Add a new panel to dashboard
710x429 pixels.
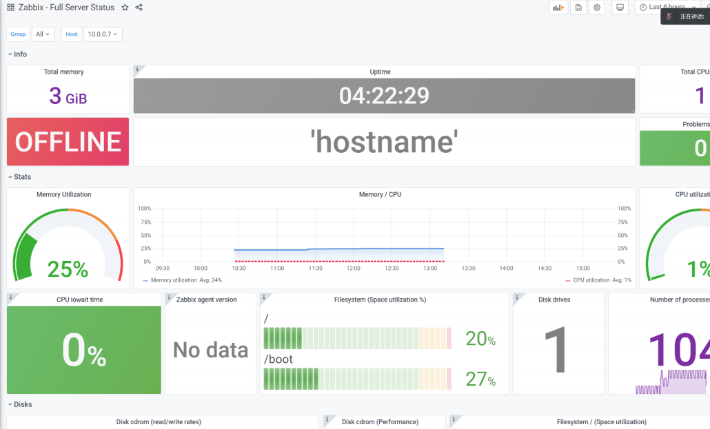tap(558, 8)
